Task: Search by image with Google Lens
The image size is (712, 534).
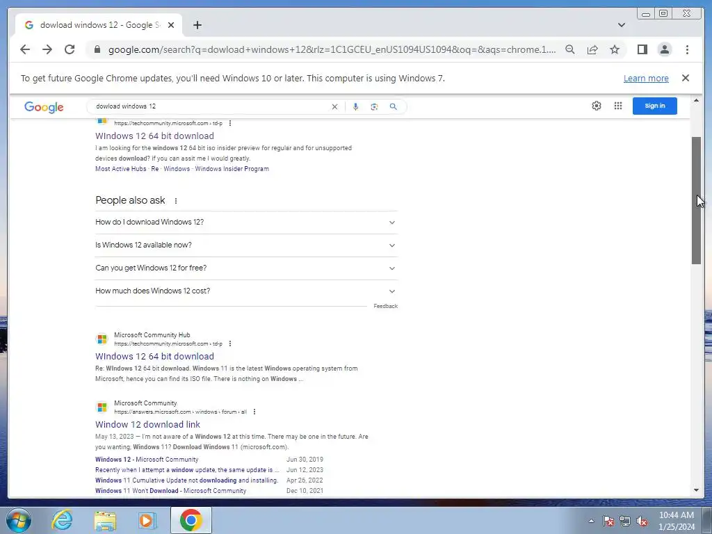Action: pos(374,106)
